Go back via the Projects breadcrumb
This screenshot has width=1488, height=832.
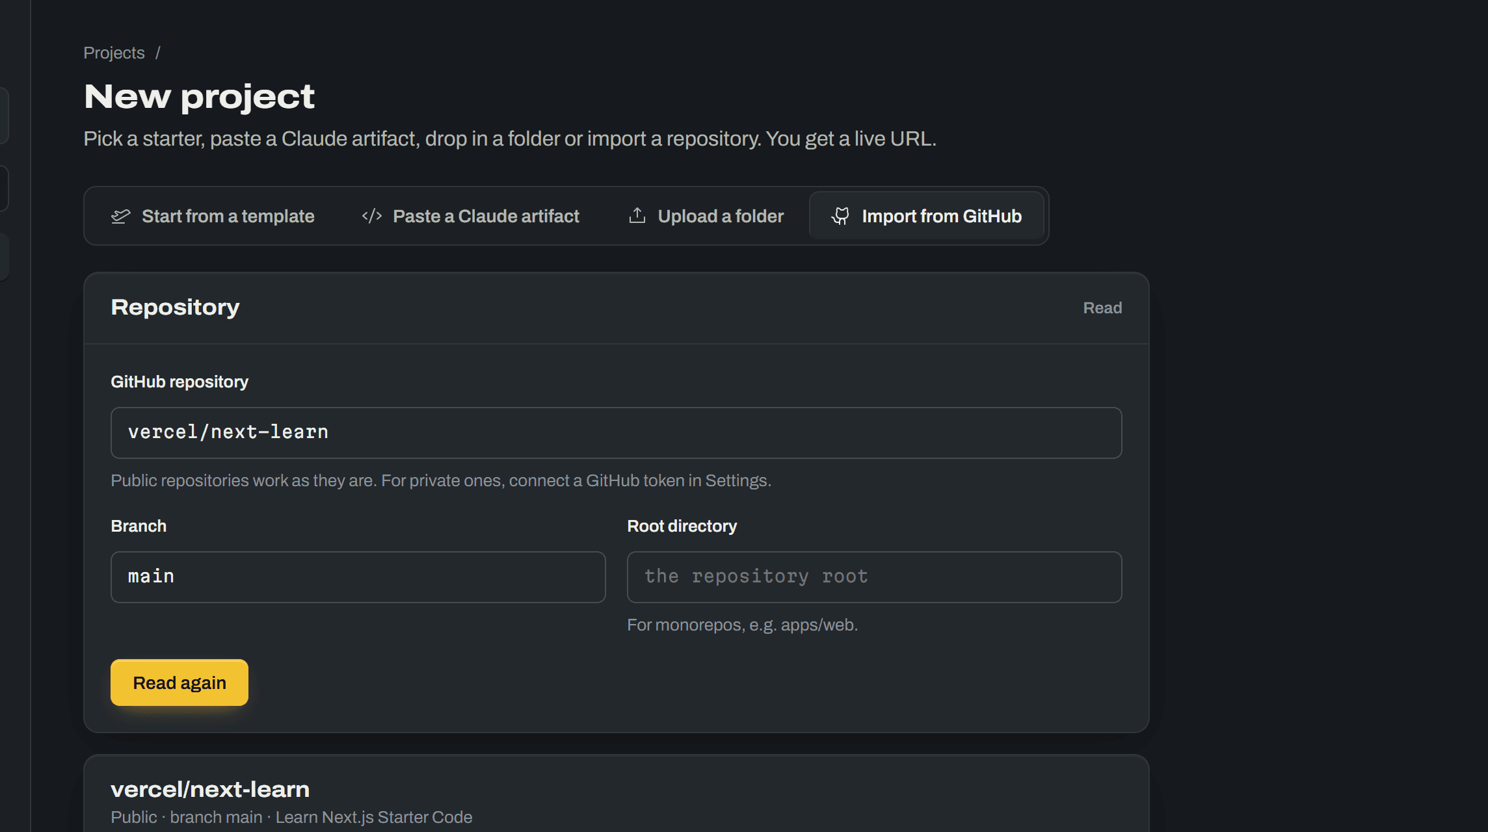[114, 53]
